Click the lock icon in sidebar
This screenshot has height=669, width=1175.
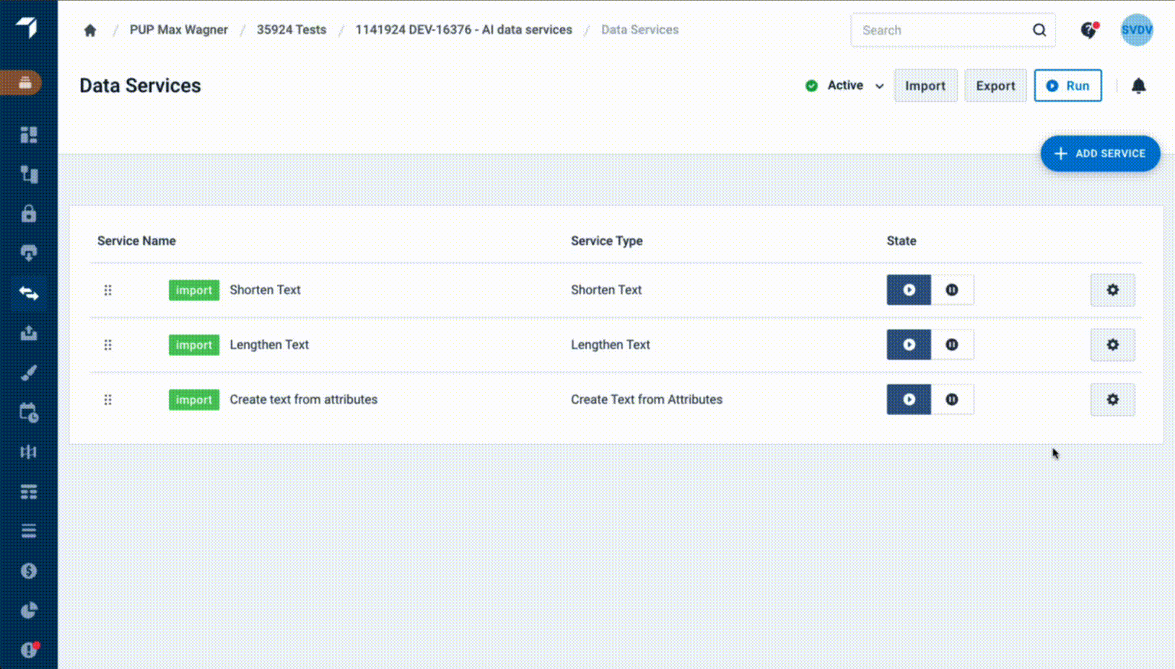[x=29, y=214]
